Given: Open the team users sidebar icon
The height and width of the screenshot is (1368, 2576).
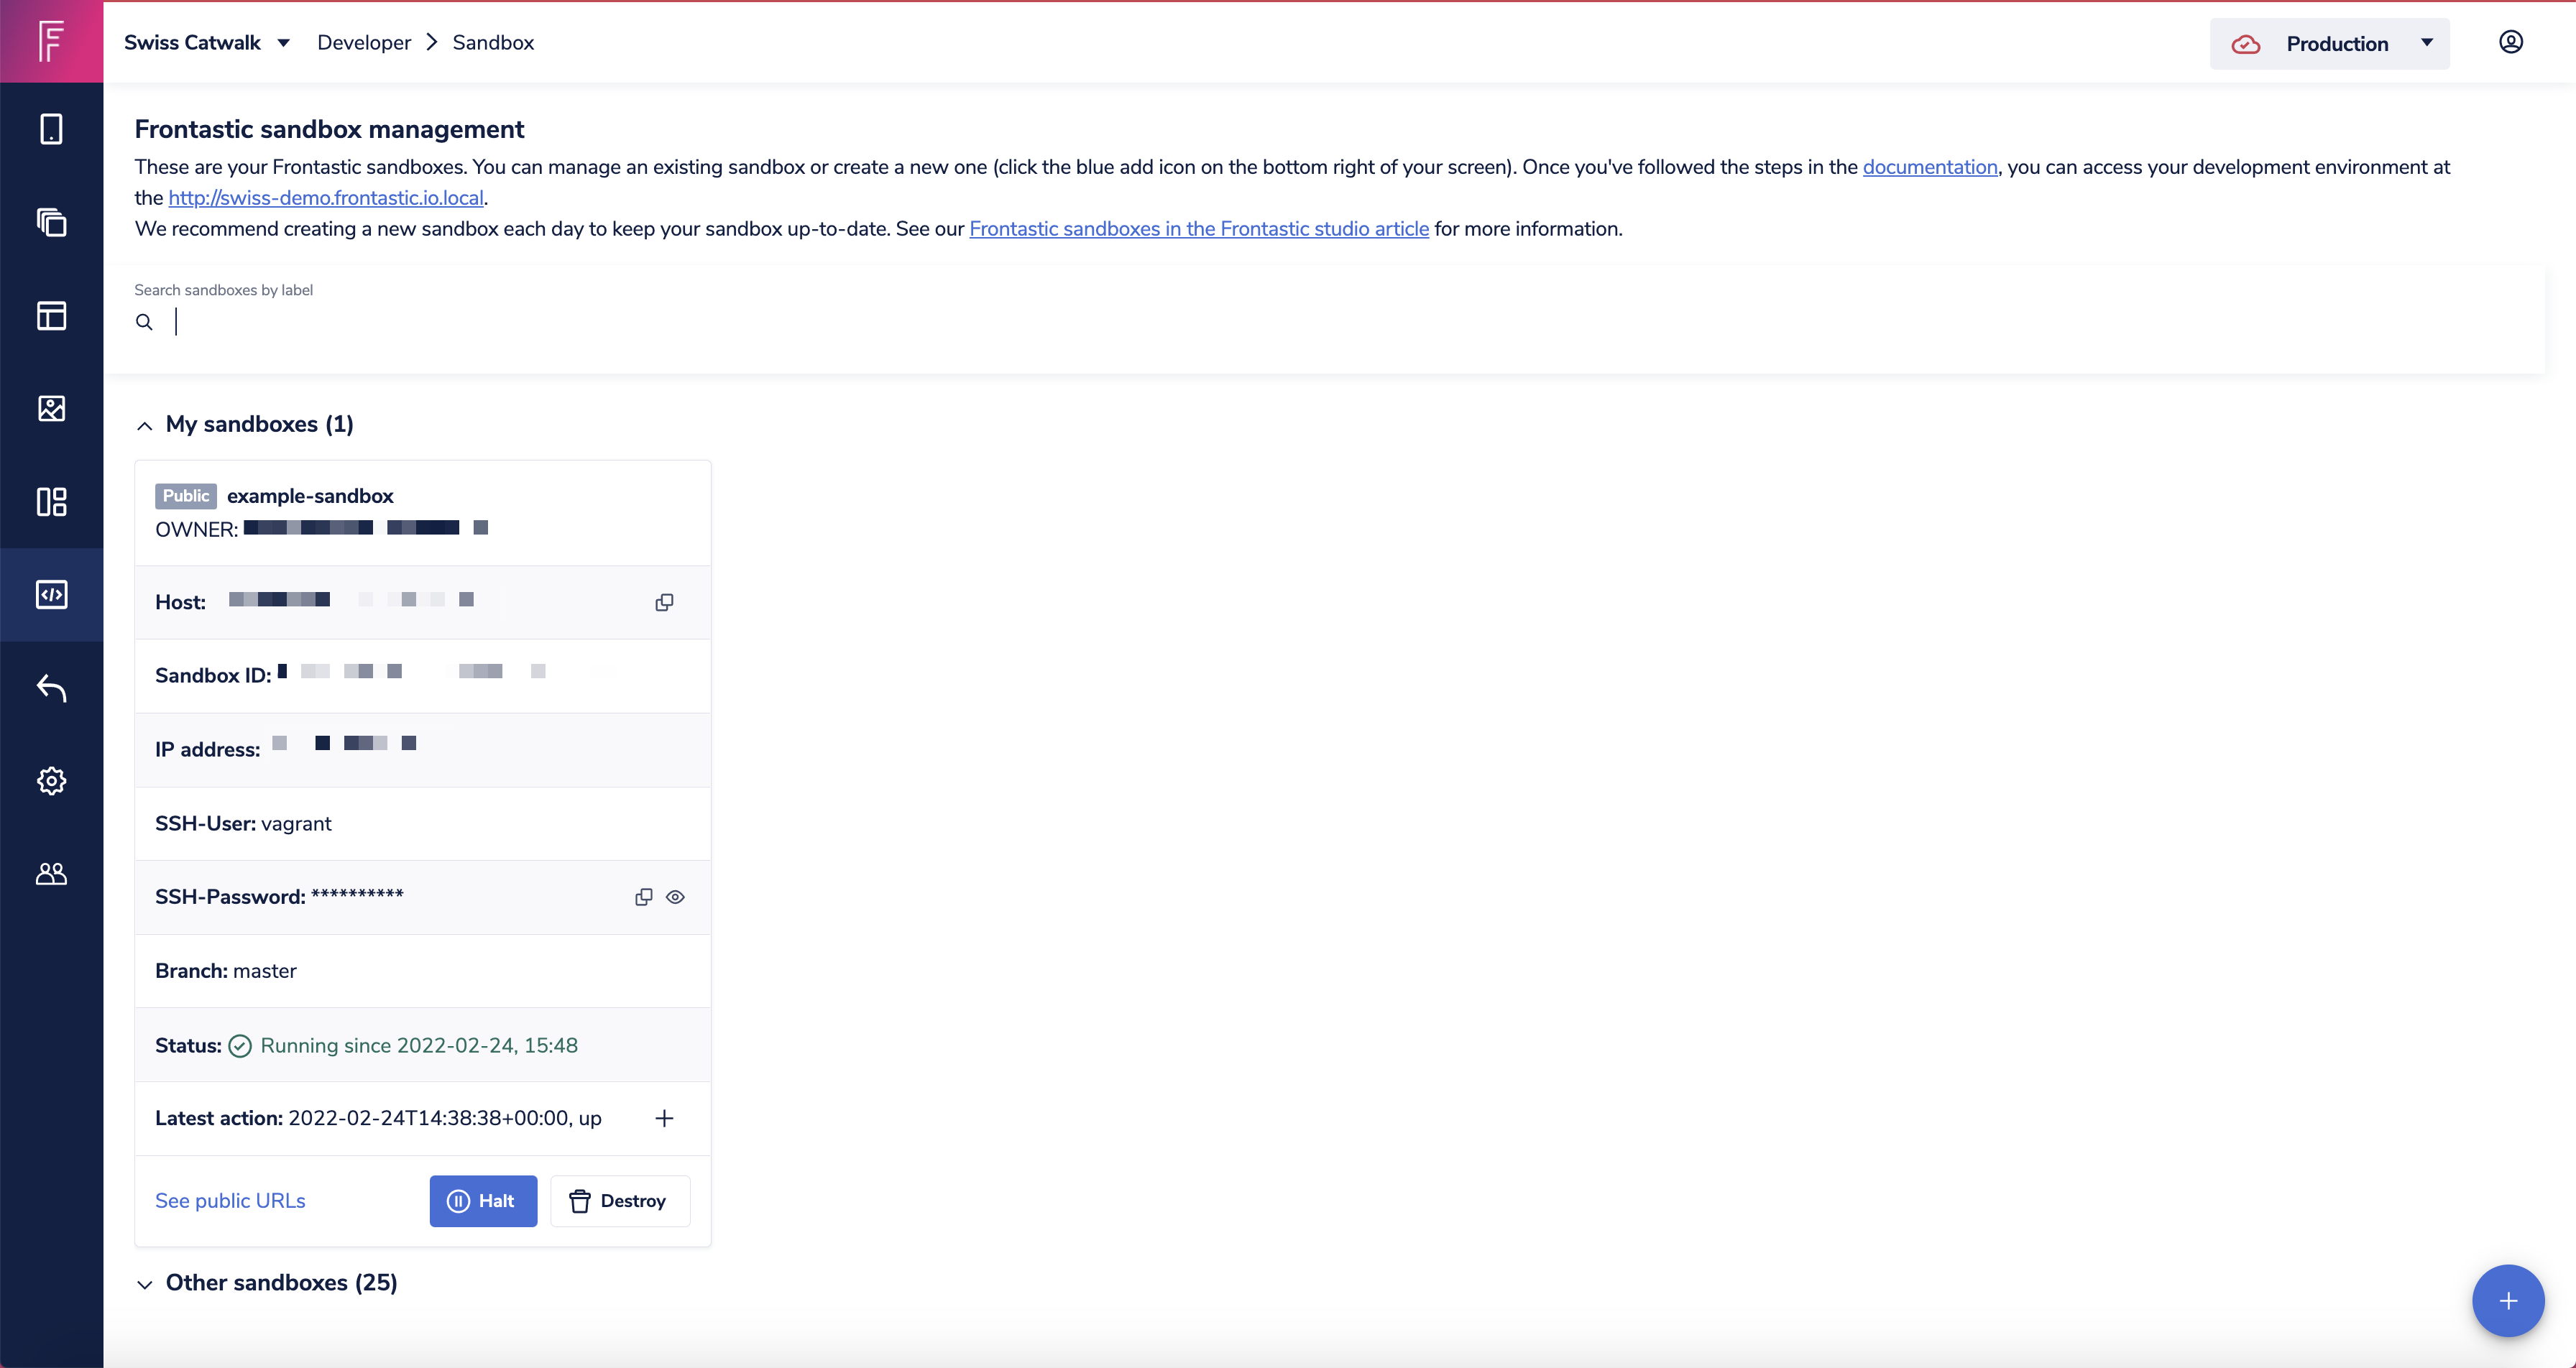Looking at the screenshot, I should 51,874.
